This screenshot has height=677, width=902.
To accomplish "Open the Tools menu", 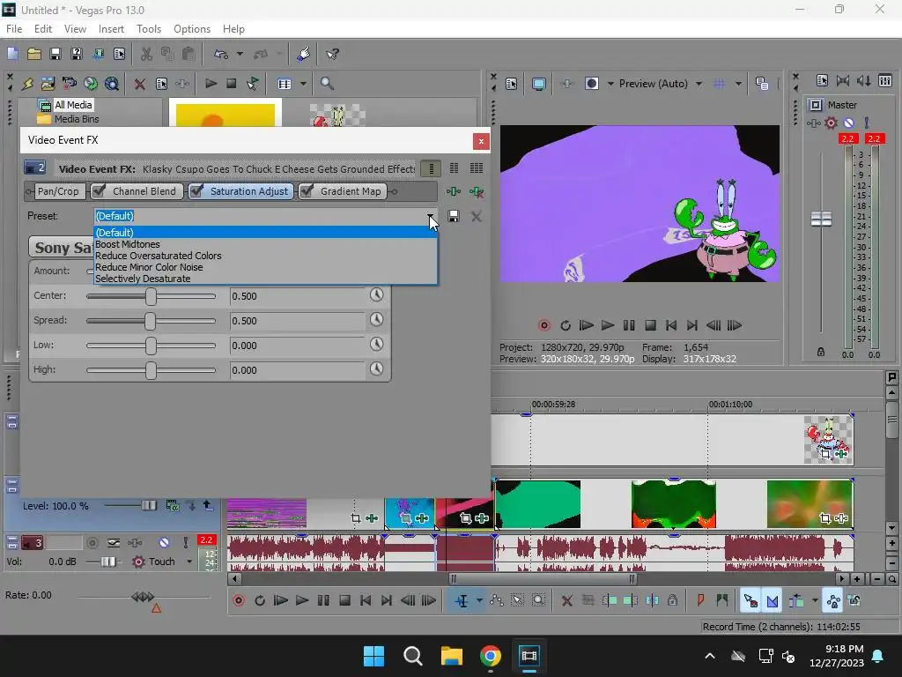I will pos(148,29).
